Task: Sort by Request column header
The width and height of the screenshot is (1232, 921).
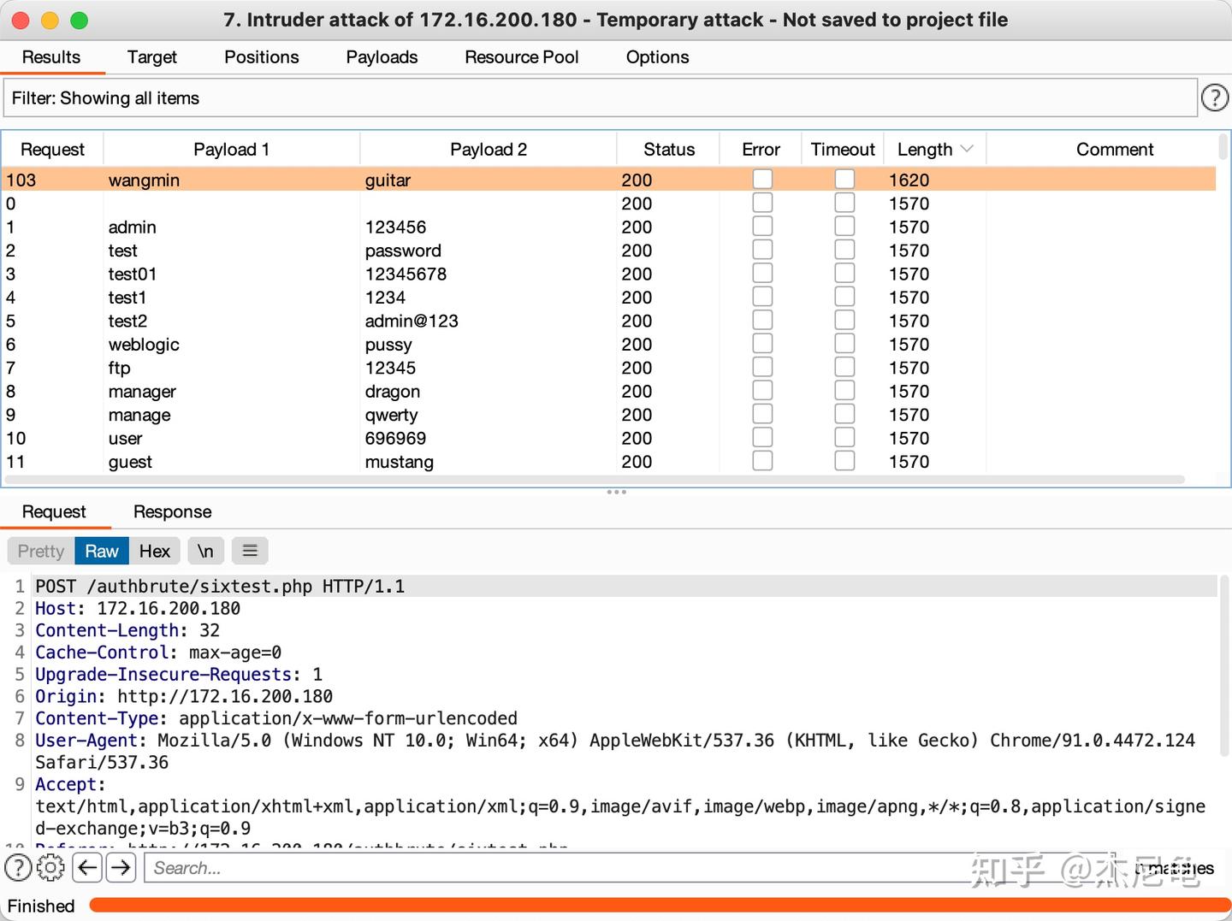Action: [52, 149]
